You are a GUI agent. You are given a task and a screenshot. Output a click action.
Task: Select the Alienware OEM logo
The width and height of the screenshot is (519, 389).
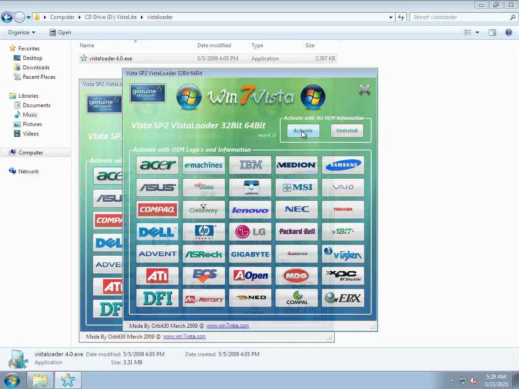(x=250, y=187)
